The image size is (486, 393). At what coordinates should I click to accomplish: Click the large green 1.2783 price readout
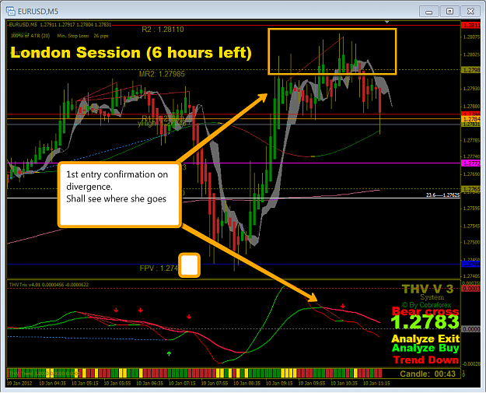(425, 322)
